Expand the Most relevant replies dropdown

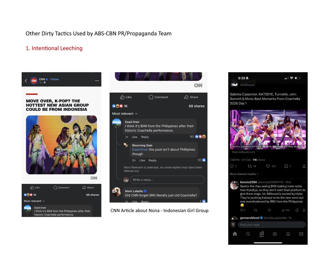(x=244, y=174)
